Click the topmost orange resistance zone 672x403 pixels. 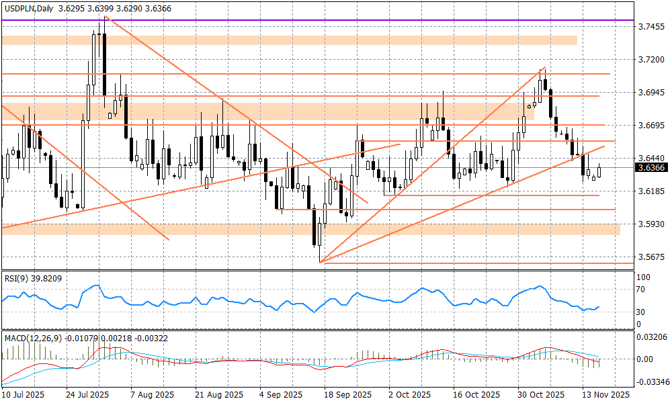coord(289,40)
